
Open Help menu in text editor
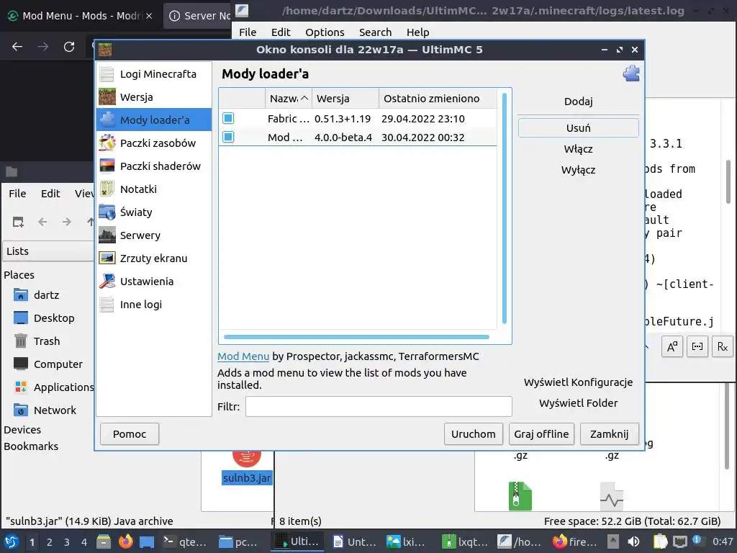(418, 32)
